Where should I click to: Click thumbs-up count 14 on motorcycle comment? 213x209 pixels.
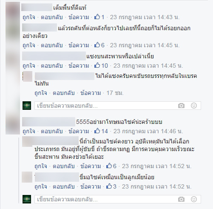click(101, 131)
